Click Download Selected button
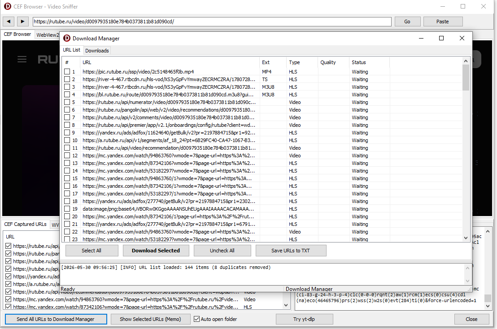497x329 pixels. (x=156, y=251)
